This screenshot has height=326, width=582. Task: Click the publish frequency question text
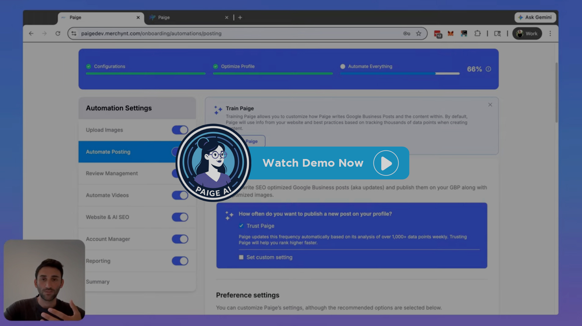point(315,214)
